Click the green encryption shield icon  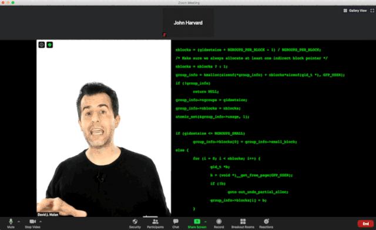[x=49, y=45]
